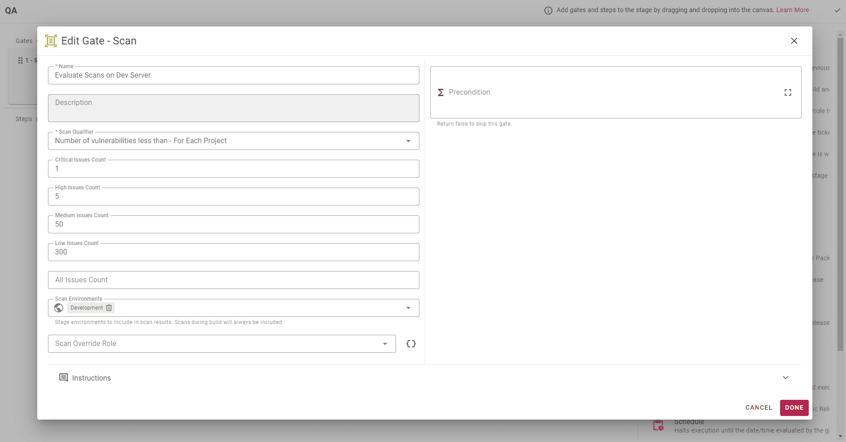Remove the Development environment via trash icon
846x442 pixels.
tap(109, 308)
